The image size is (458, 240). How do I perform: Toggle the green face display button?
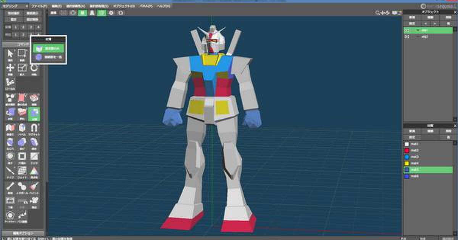82,13
